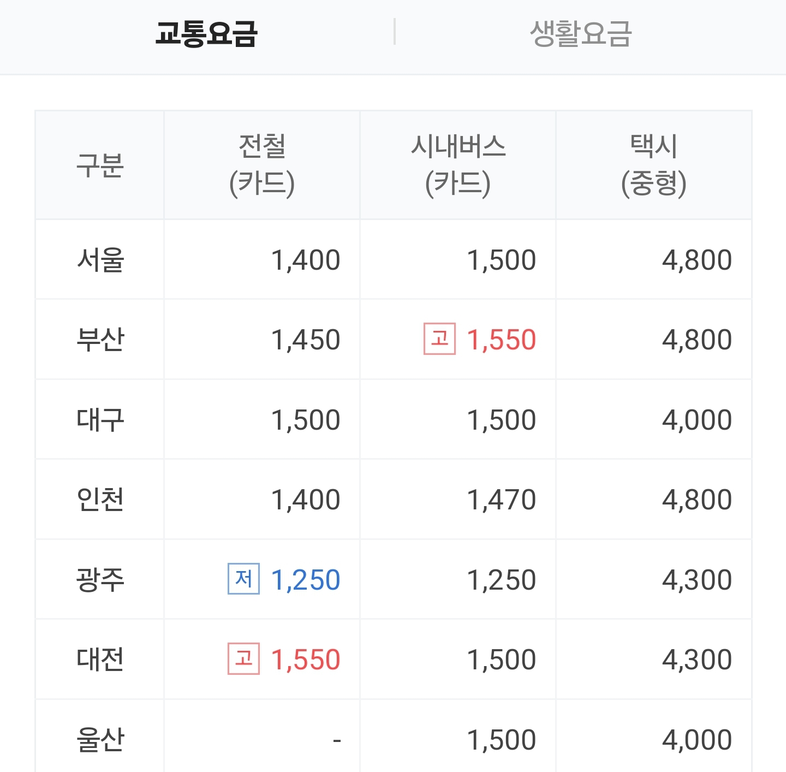This screenshot has width=786, height=772.
Task: Click the 울산 row label
Action: [x=100, y=740]
